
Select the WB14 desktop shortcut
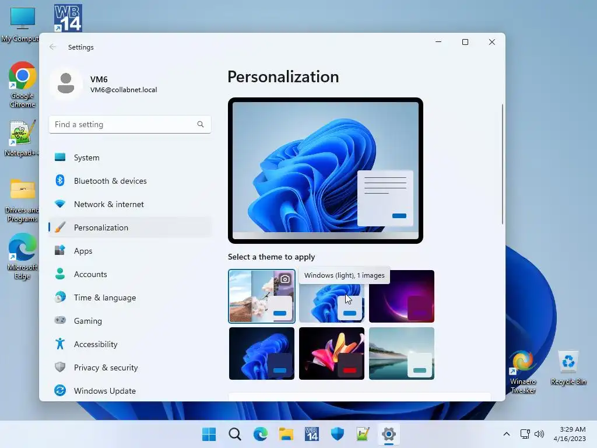pyautogui.click(x=68, y=18)
